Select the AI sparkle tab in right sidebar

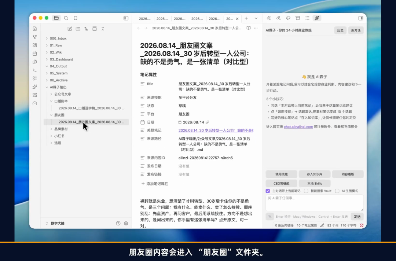pyautogui.click(x=317, y=18)
